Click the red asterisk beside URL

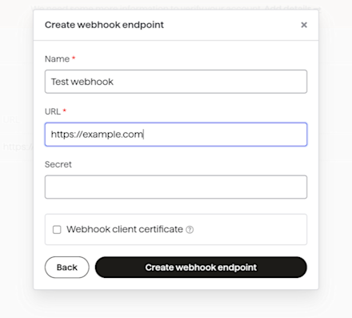(64, 111)
